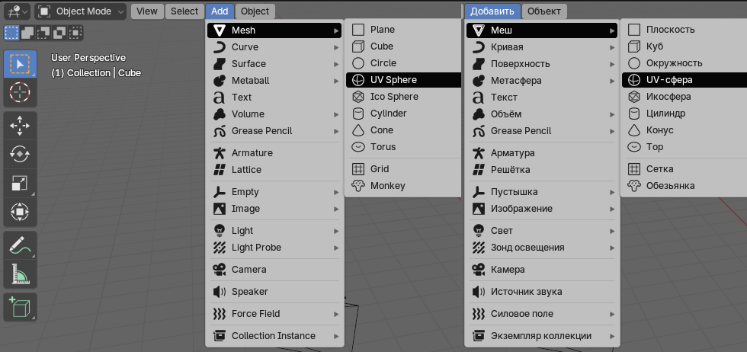Expand the Curve submenu
This screenshot has width=747, height=352.
pyautogui.click(x=275, y=47)
